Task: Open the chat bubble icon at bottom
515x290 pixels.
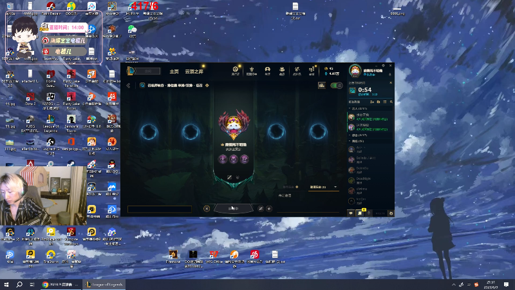Action: click(351, 213)
